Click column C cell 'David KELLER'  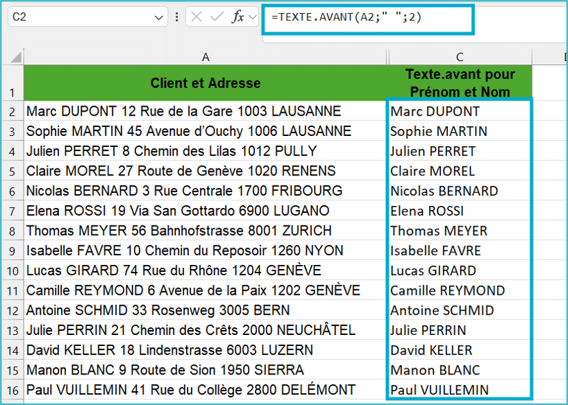(460, 350)
